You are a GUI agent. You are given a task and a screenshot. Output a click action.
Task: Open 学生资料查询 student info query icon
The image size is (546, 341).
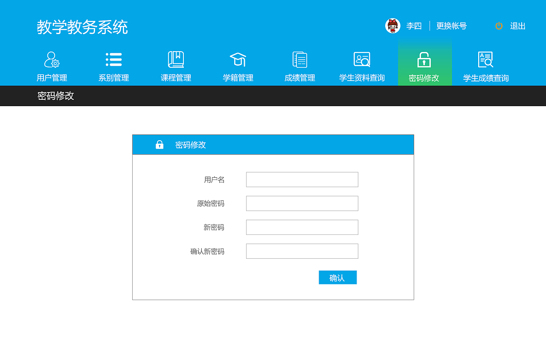[361, 59]
